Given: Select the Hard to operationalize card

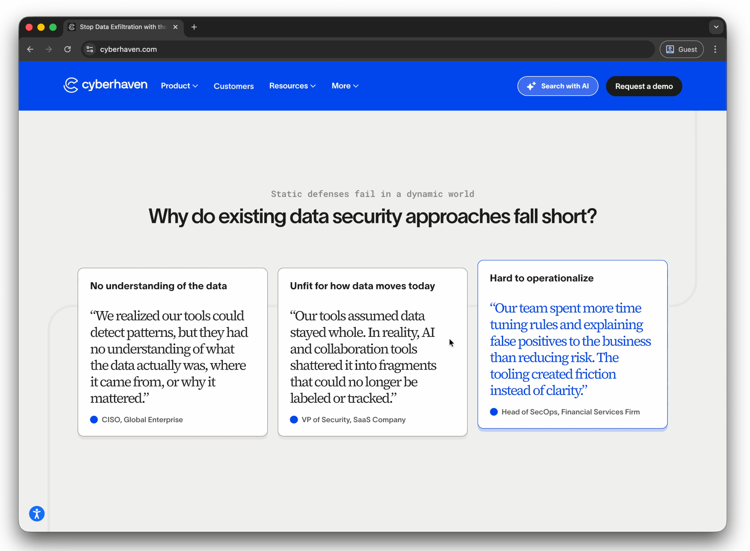Looking at the screenshot, I should [572, 344].
